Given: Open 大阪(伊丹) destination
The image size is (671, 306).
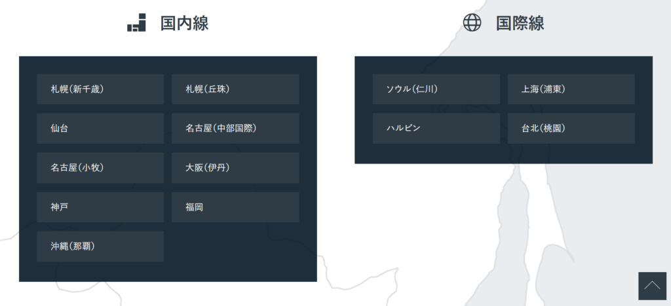Looking at the screenshot, I should point(235,167).
